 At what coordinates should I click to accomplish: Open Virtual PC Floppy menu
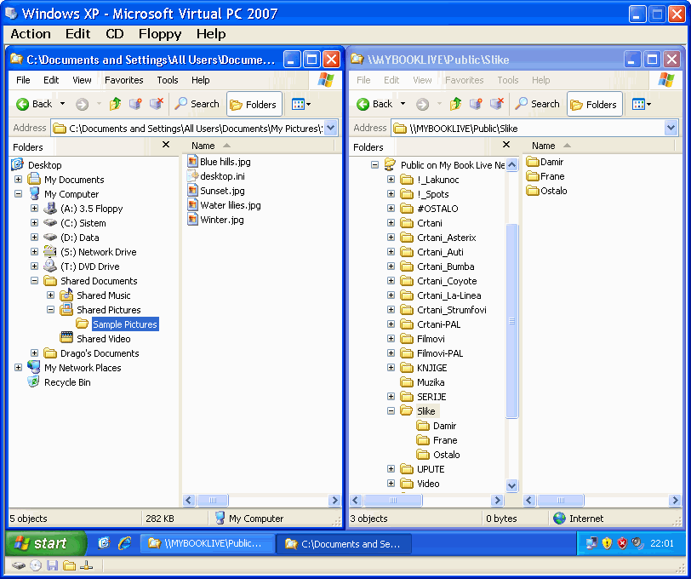[160, 34]
